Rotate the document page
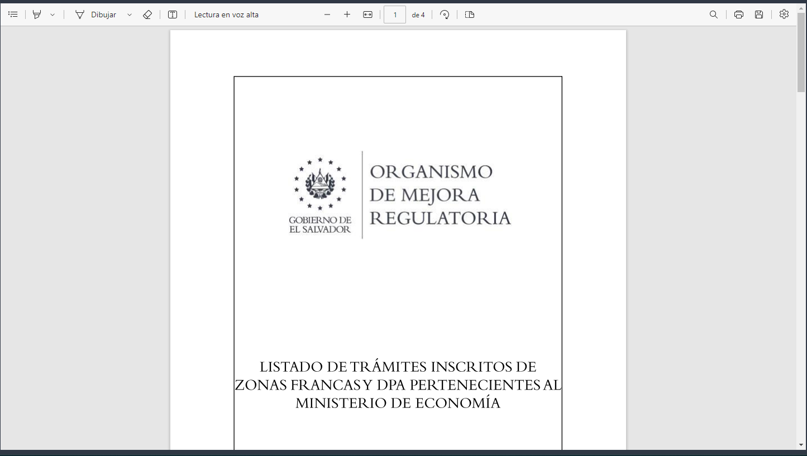The width and height of the screenshot is (807, 456). pos(445,15)
